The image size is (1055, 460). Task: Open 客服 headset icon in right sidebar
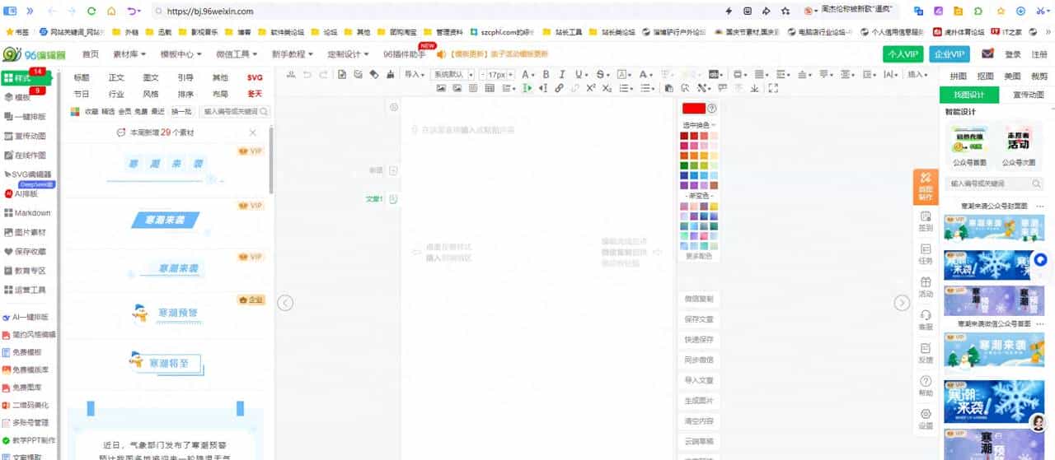(926, 320)
